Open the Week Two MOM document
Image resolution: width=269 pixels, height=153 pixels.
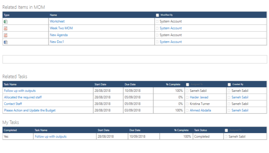61,28
